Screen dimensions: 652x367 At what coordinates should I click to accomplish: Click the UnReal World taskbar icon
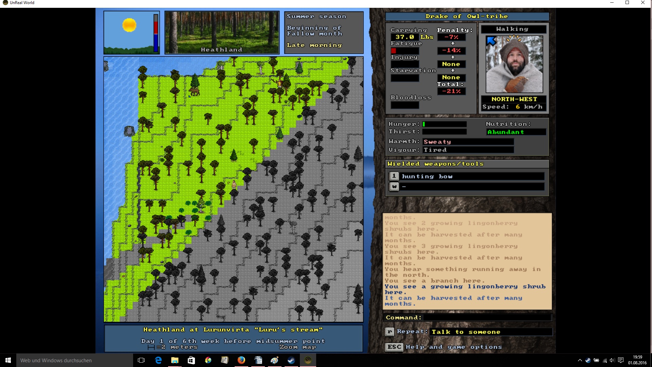tap(308, 360)
